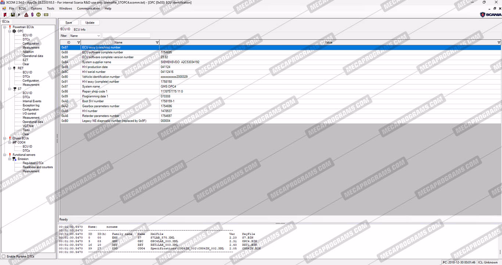This screenshot has width=502, height=265.
Task: Switch to the ECU Info tab
Action: click(x=79, y=29)
